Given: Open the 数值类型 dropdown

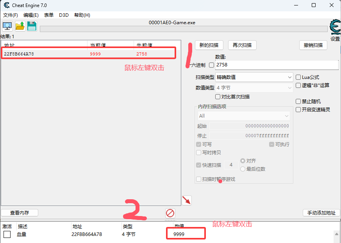Looking at the screenshot, I should tap(254, 88).
